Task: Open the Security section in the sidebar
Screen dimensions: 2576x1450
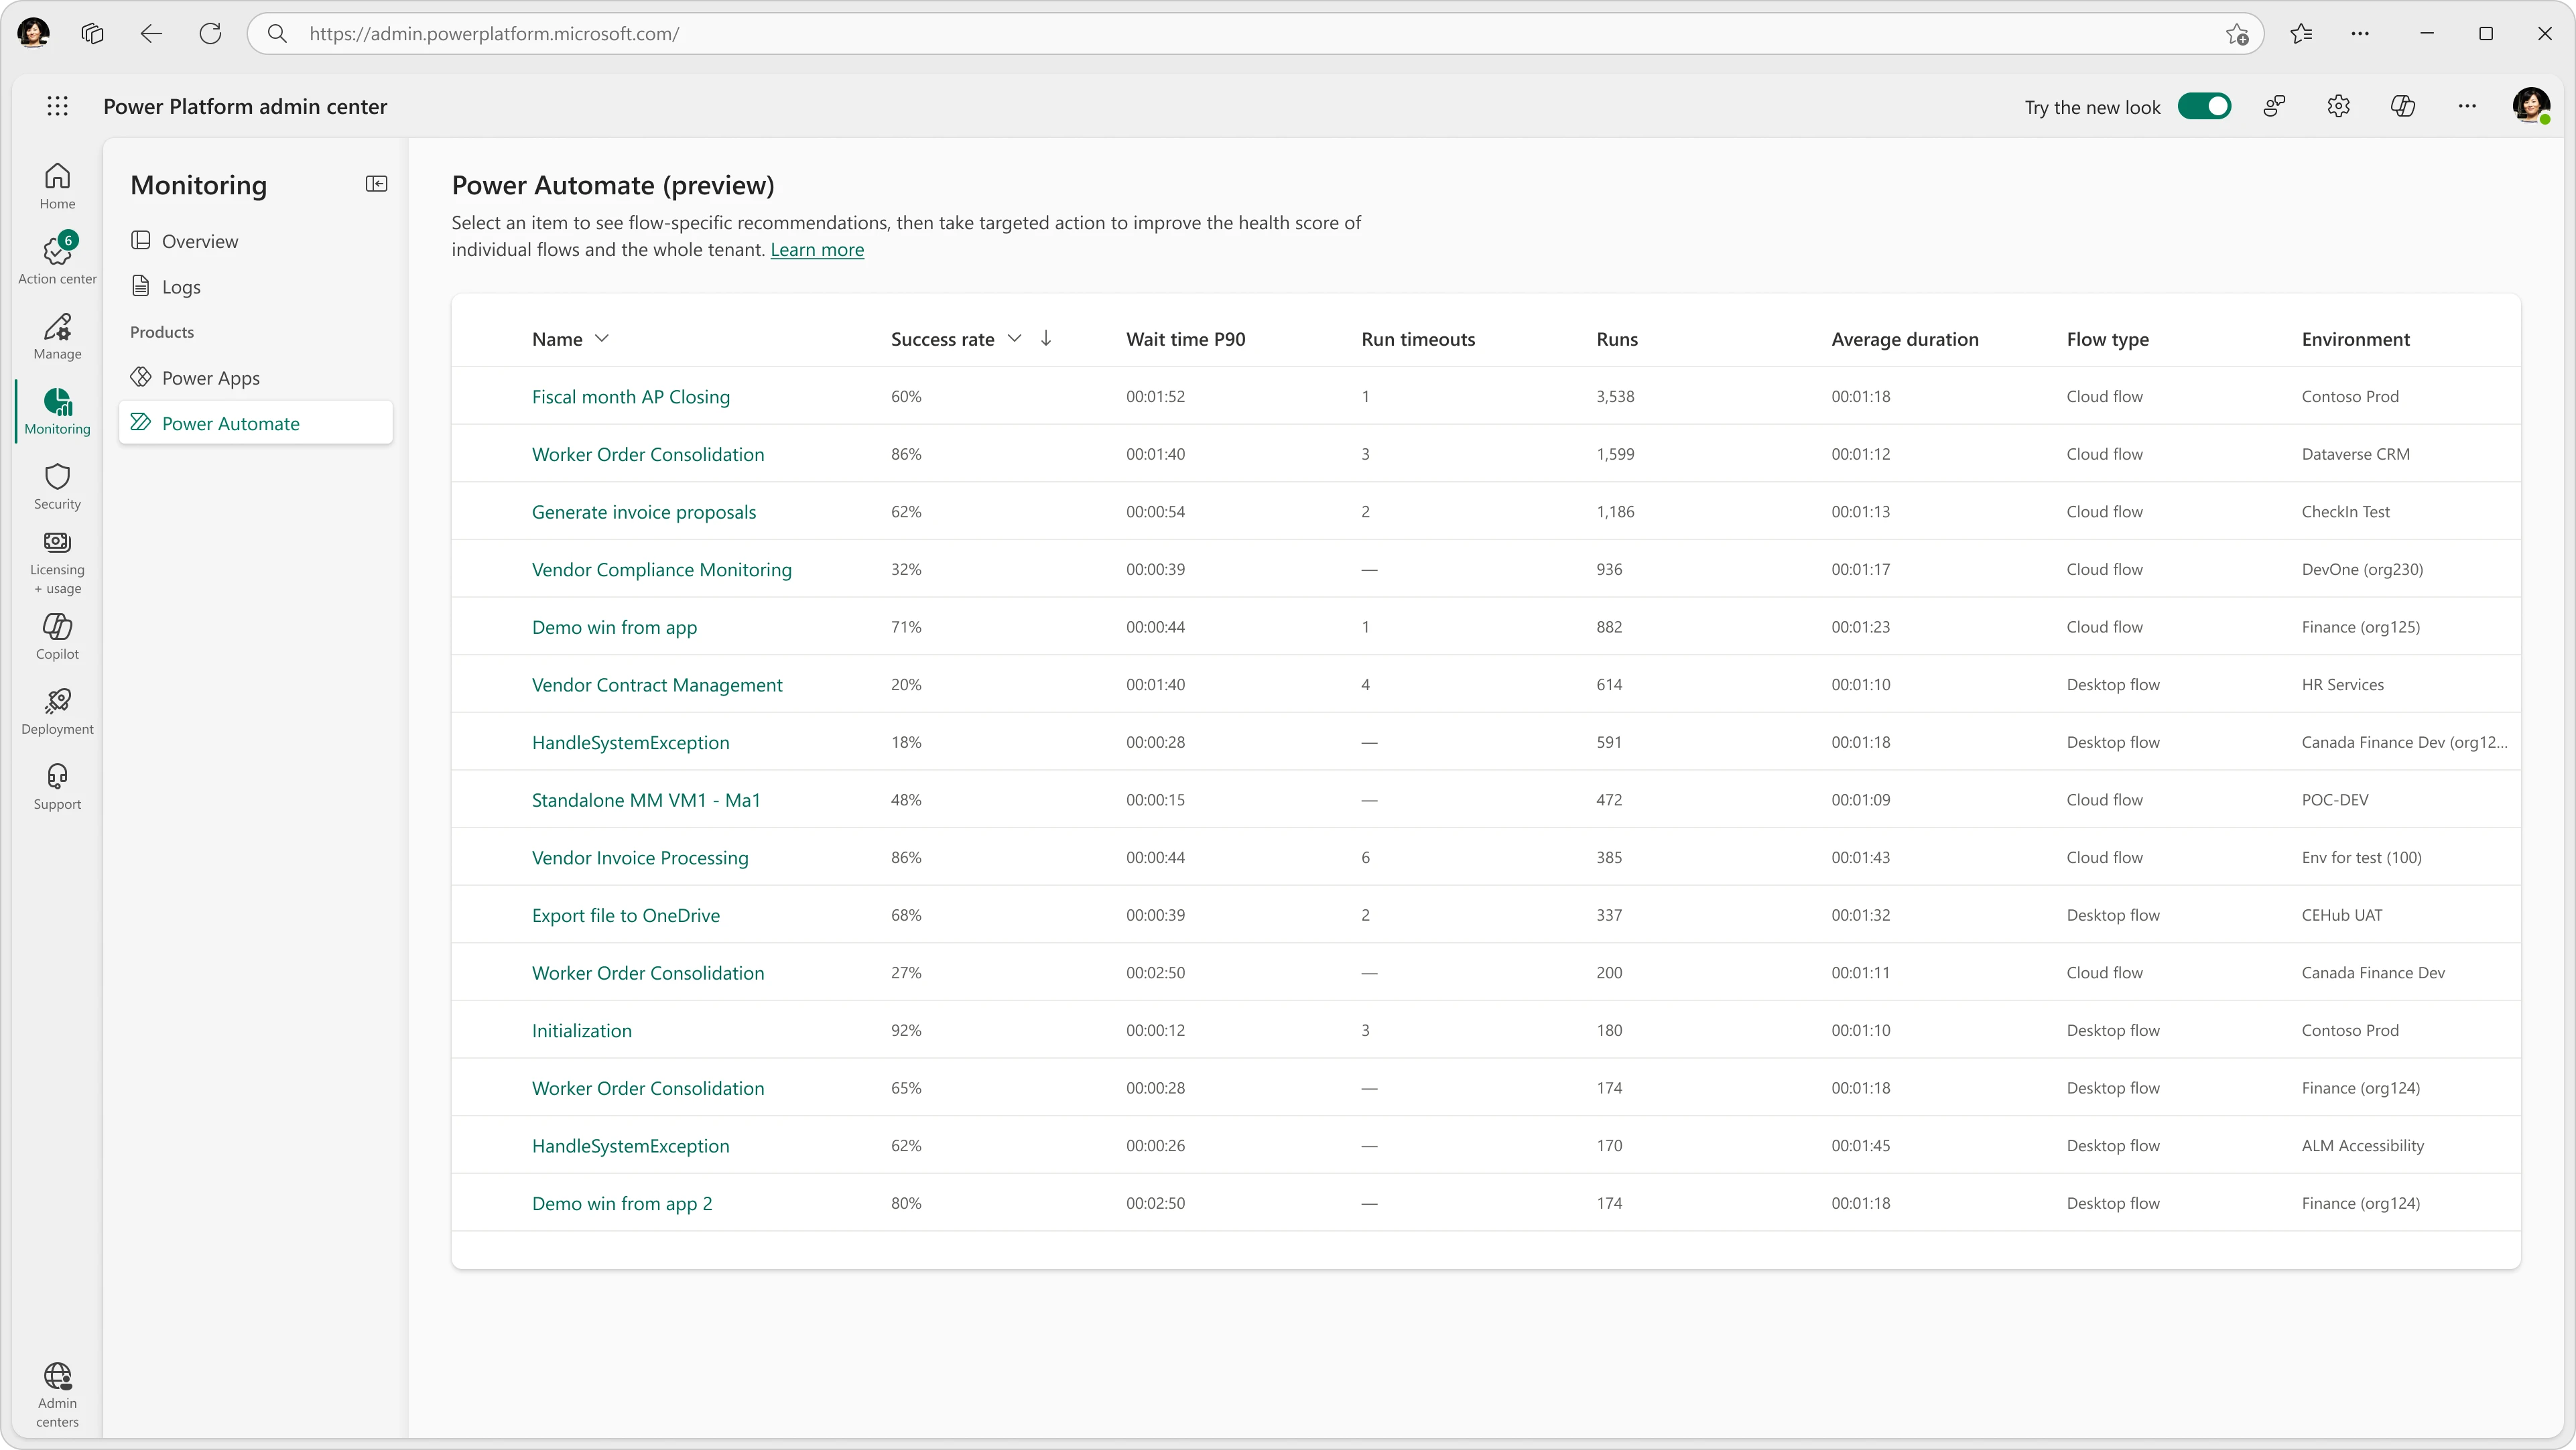Action: point(57,487)
